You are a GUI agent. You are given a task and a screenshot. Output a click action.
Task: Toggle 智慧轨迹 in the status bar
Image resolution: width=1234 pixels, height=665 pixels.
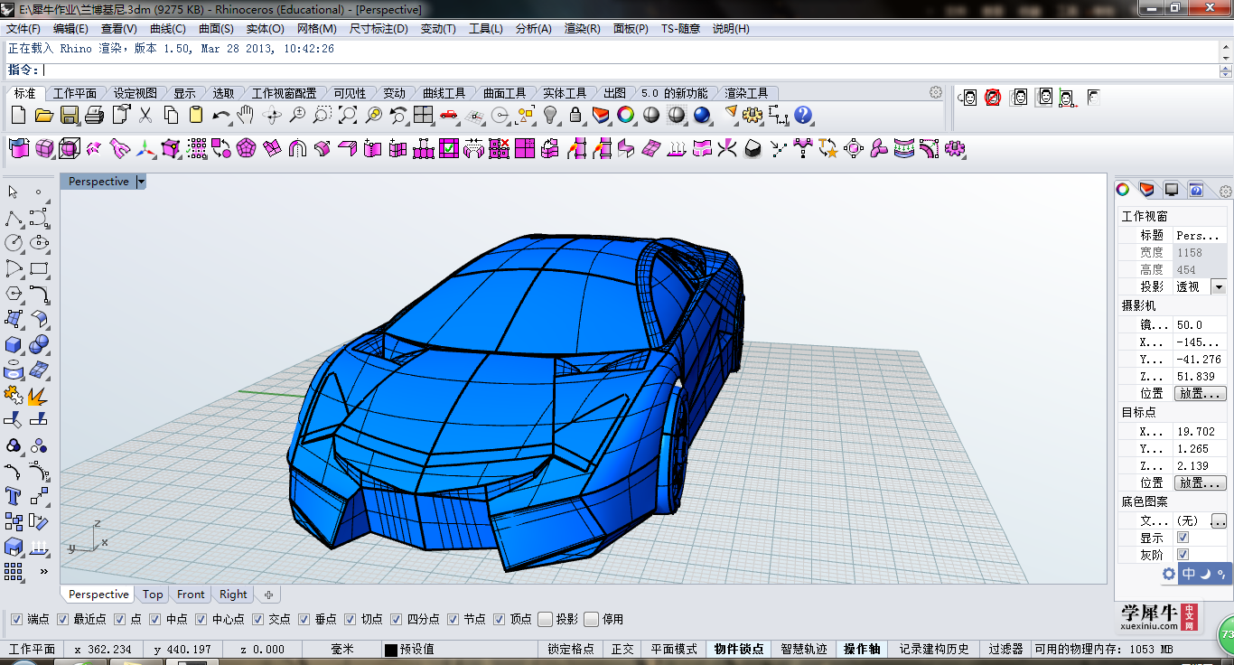coord(803,649)
